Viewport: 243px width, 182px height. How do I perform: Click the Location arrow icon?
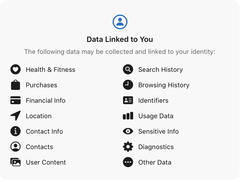coord(15,116)
